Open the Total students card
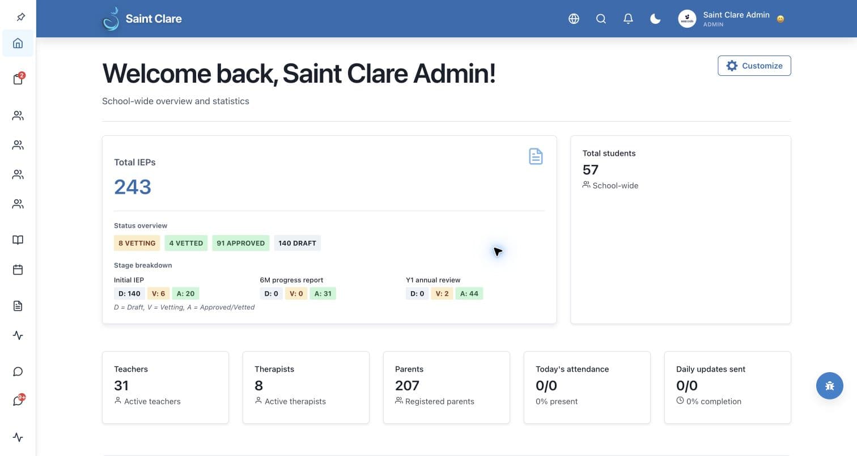The image size is (857, 456). (681, 230)
